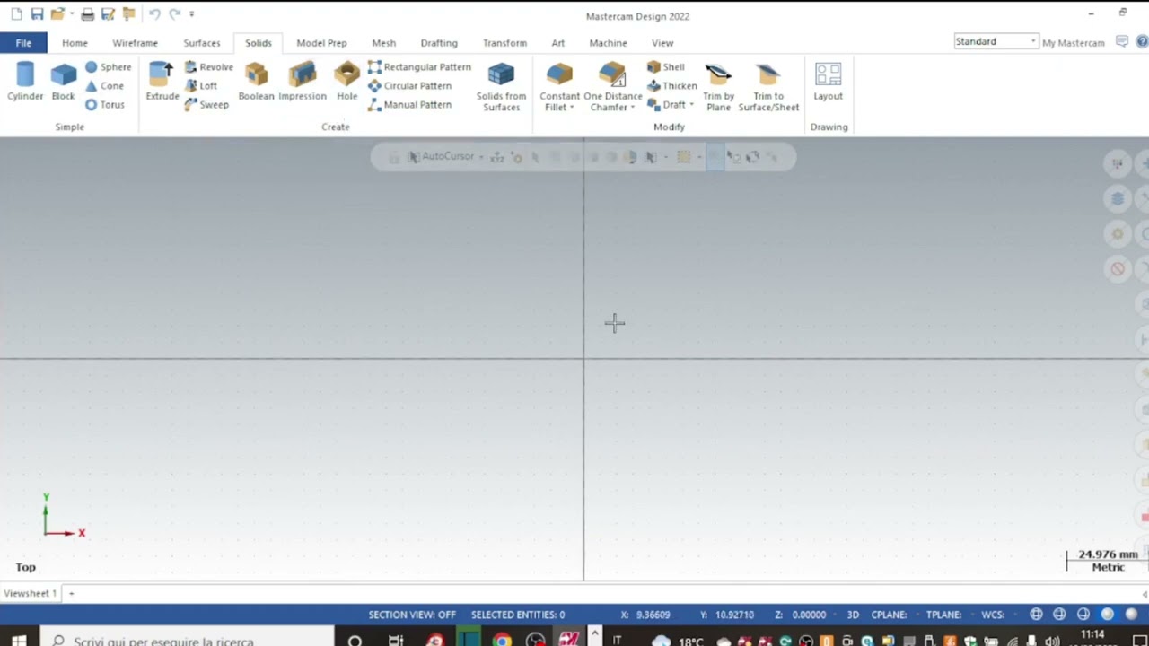The height and width of the screenshot is (646, 1149).
Task: Open Google Chrome from taskbar
Action: (x=502, y=640)
